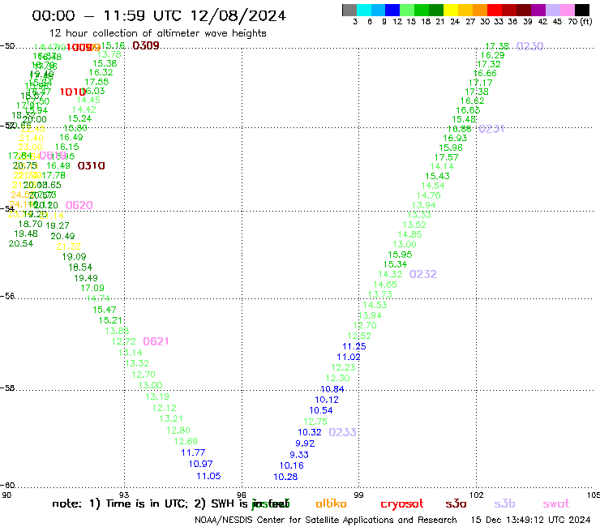Click the wave height value 20.49
Viewport: 600px width, 527px height.
click(x=62, y=236)
